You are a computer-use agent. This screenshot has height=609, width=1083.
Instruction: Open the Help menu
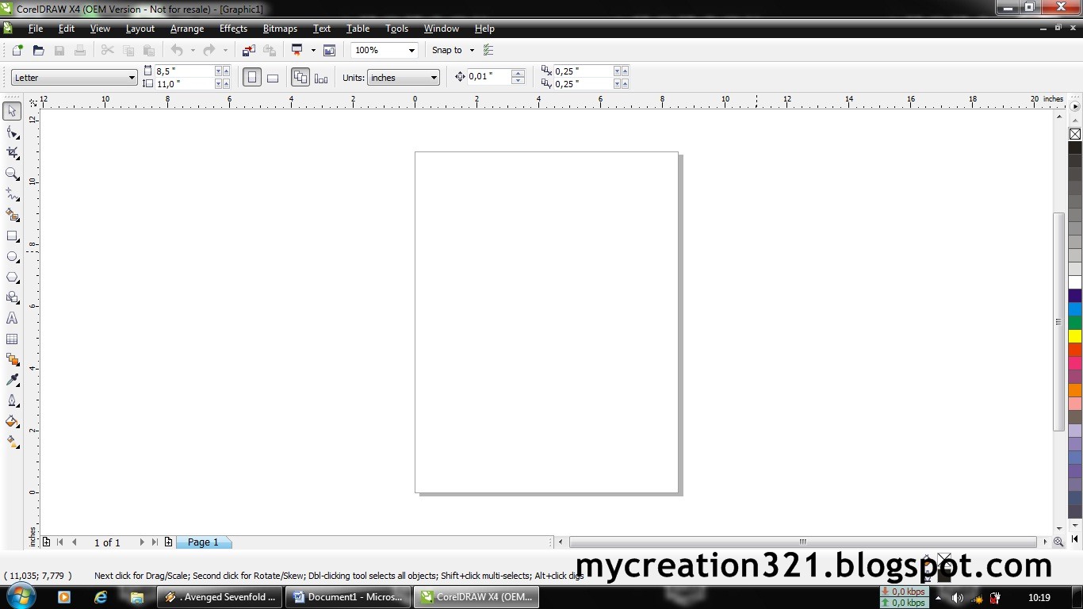click(484, 29)
